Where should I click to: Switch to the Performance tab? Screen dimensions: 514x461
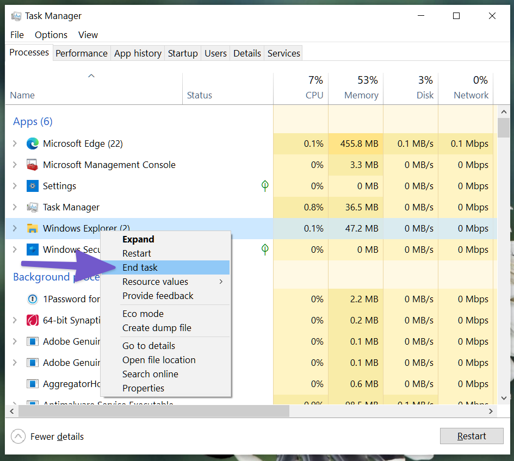pyautogui.click(x=82, y=53)
